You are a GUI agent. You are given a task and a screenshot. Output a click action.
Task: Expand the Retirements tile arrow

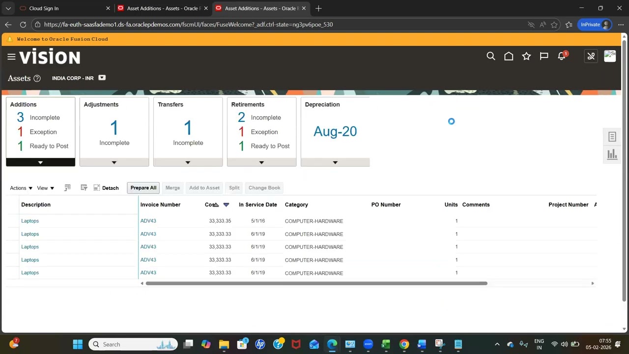pyautogui.click(x=261, y=162)
